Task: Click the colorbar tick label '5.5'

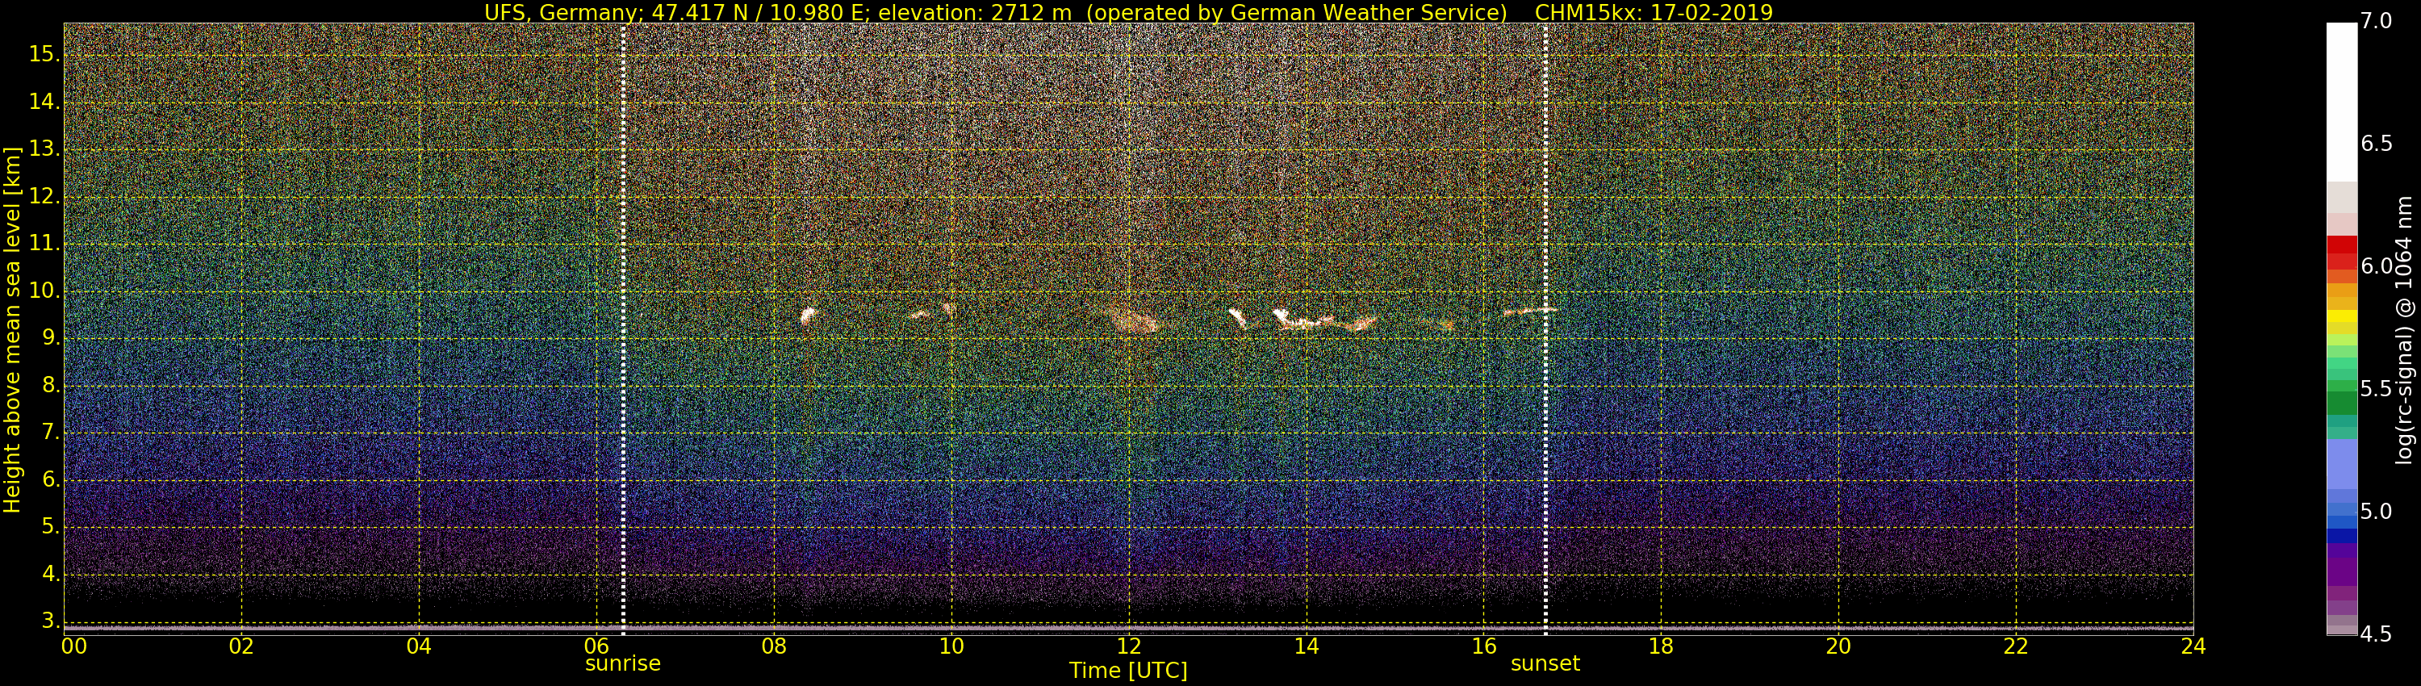Action: click(2377, 389)
